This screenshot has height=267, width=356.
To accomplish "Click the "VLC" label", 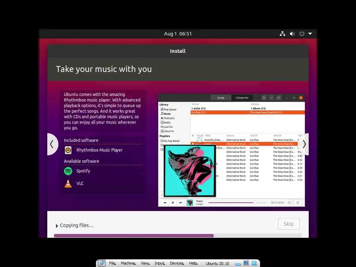I will 80,184.
